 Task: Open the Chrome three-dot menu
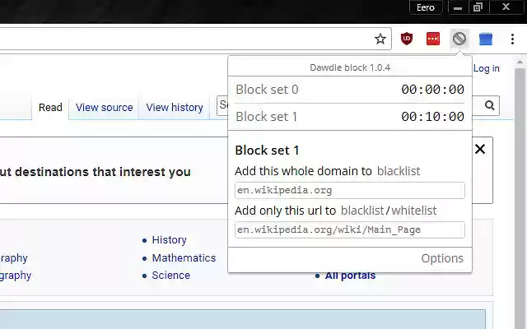coord(512,39)
